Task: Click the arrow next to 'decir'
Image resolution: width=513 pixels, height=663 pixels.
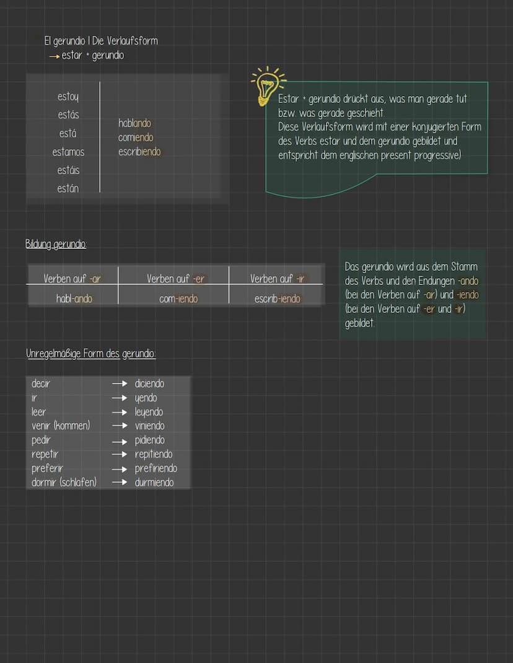Action: coord(120,384)
